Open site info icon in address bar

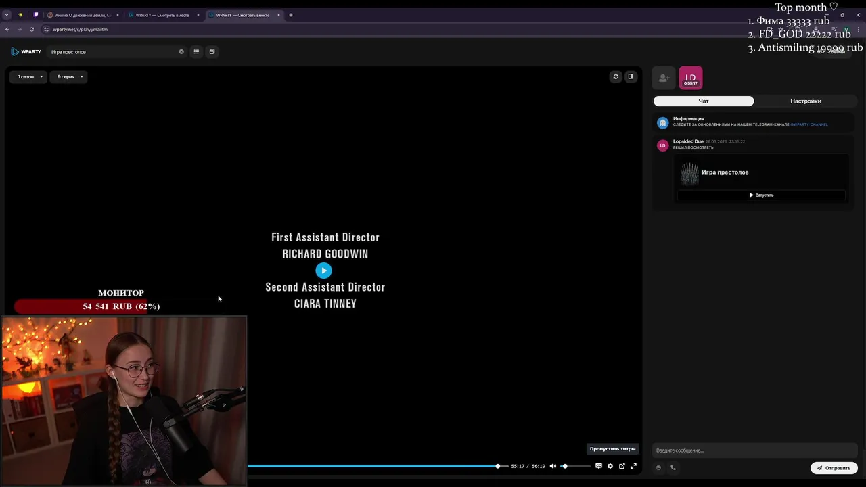click(46, 29)
